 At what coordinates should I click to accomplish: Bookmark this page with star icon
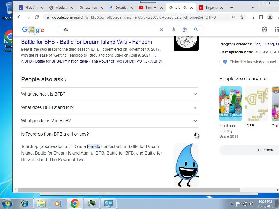pyautogui.click(x=242, y=17)
